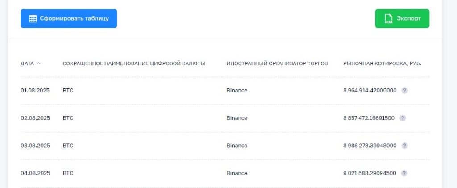
Task: Click the Сокращенное наименование цифровой валюты column header
Action: point(134,63)
